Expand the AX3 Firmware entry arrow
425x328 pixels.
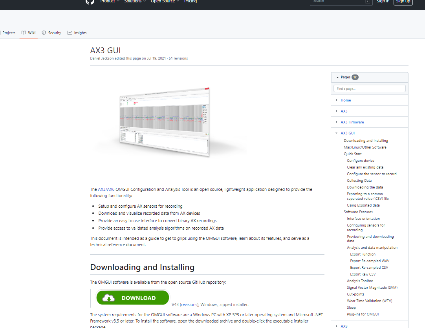tap(336, 122)
